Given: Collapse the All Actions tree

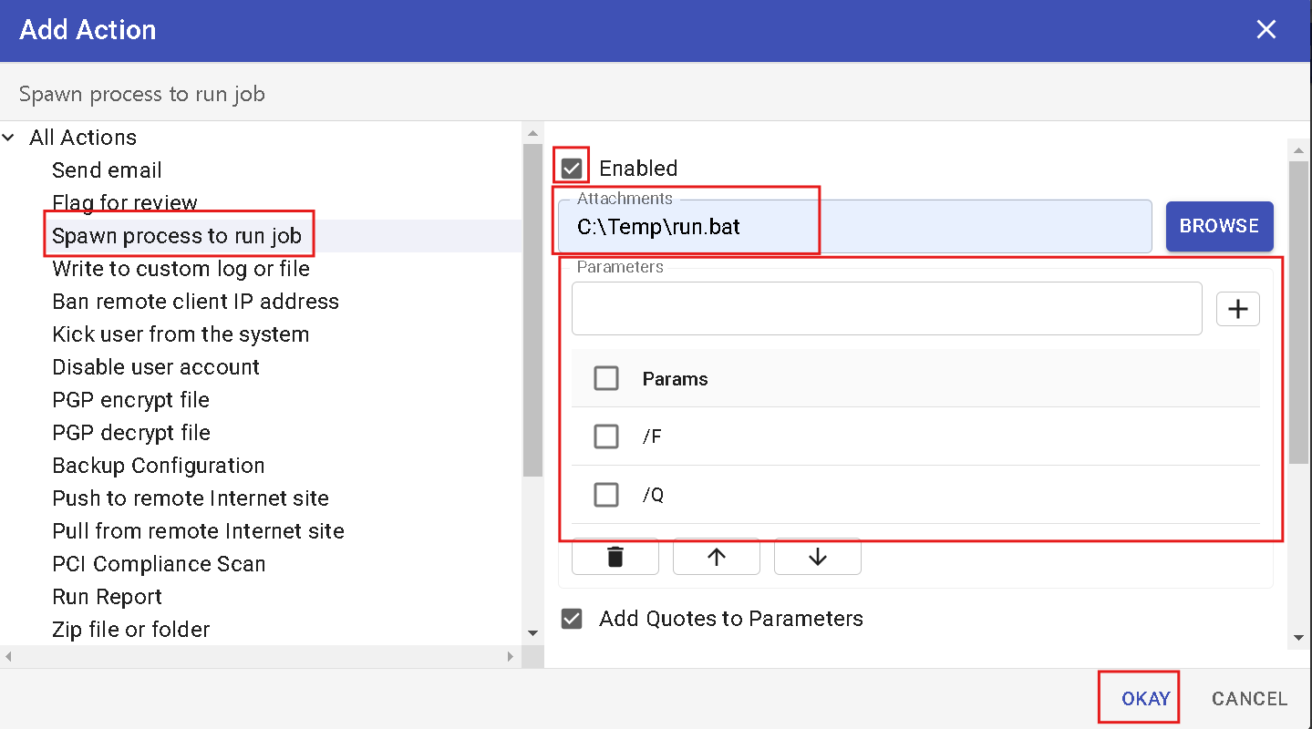Looking at the screenshot, I should click(9, 138).
